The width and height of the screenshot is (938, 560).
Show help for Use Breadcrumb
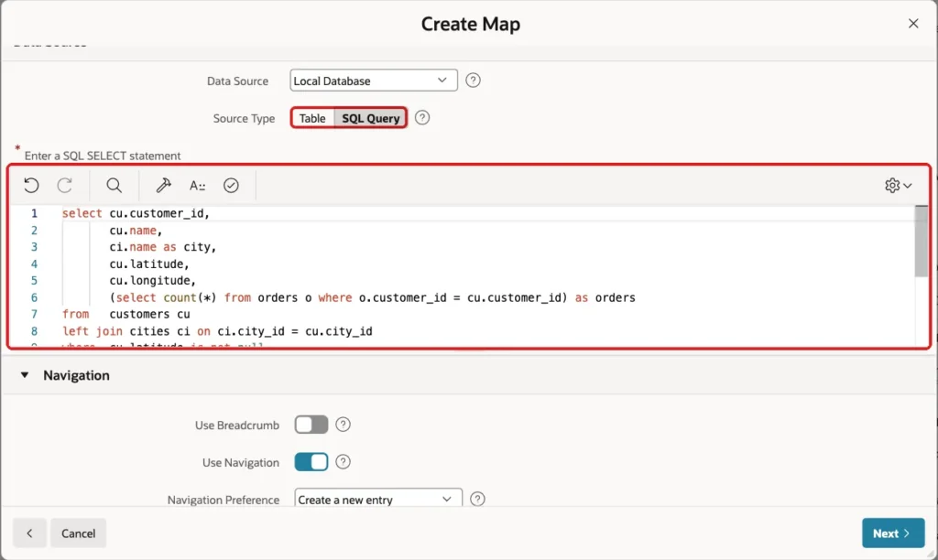343,425
